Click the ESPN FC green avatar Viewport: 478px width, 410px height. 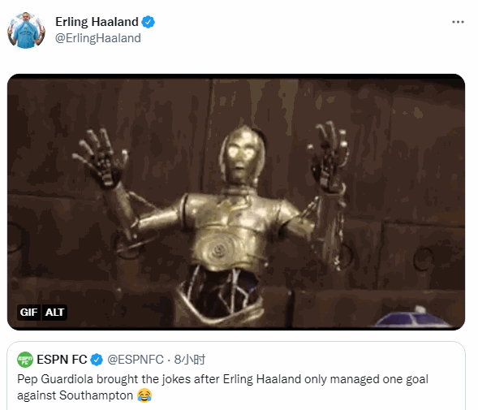25,360
